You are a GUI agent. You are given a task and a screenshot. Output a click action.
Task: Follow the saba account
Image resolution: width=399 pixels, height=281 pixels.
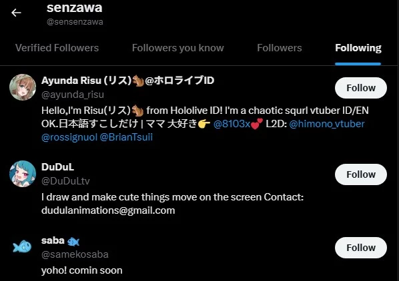coord(361,248)
